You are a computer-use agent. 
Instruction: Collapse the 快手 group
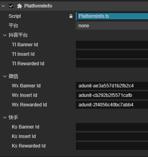(5, 117)
